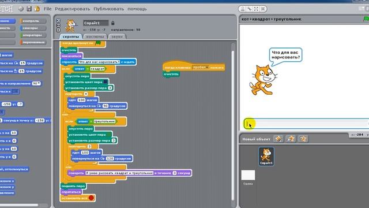The image size is (369, 208).
Task: Open direction dropdown showing 90 in palette
Action: tap(36, 83)
